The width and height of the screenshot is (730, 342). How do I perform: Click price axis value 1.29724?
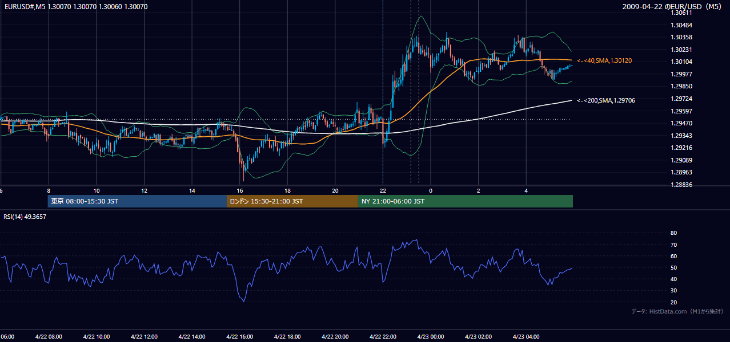(x=681, y=99)
